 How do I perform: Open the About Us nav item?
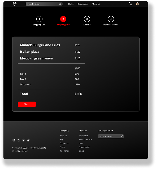[x=96, y=4]
